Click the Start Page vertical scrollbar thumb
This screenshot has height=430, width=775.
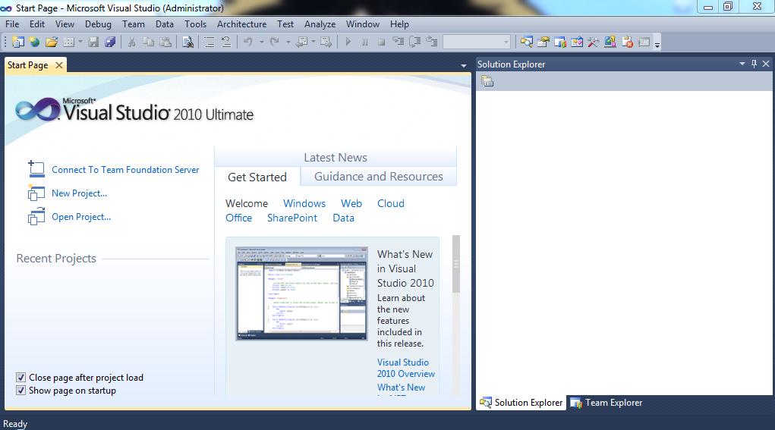pyautogui.click(x=455, y=264)
